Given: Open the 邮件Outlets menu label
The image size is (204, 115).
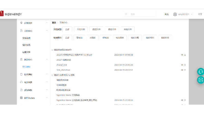Looking at the screenshot, I should pyautogui.click(x=29, y=98).
